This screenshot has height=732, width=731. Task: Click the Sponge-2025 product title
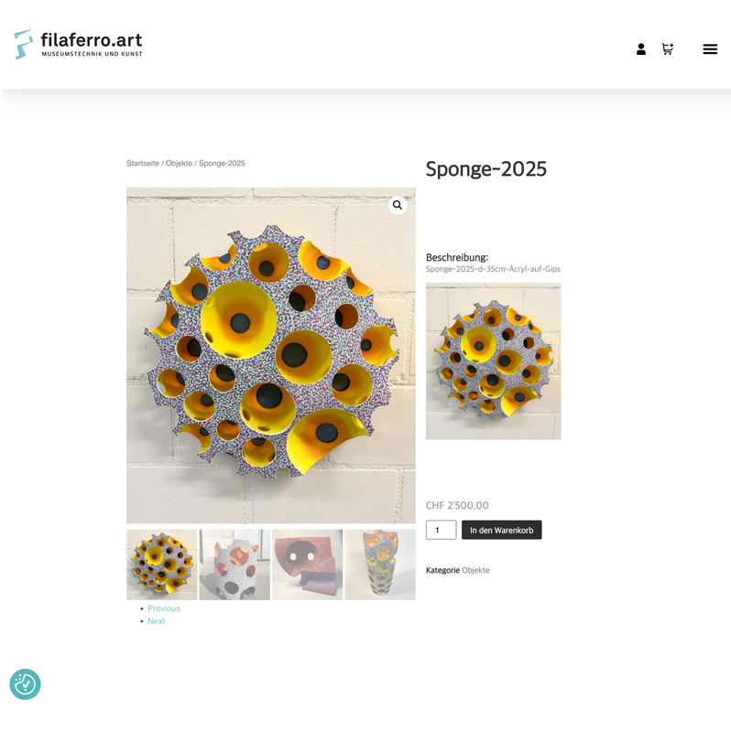click(x=486, y=169)
